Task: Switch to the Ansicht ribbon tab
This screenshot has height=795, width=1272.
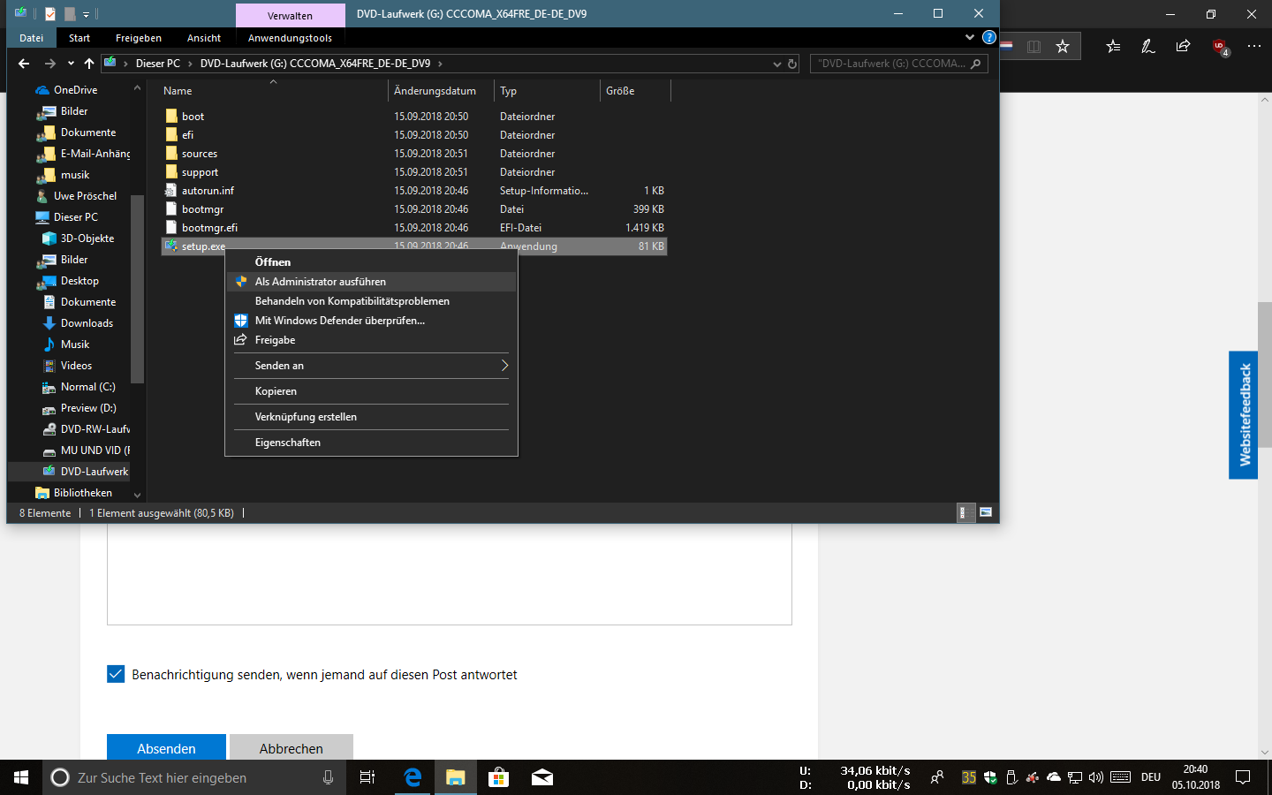Action: tap(204, 38)
